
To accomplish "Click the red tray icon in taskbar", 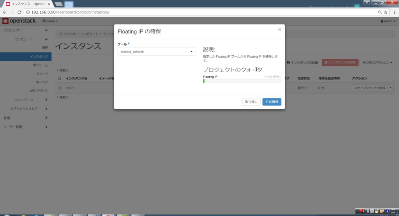I will (362, 211).
